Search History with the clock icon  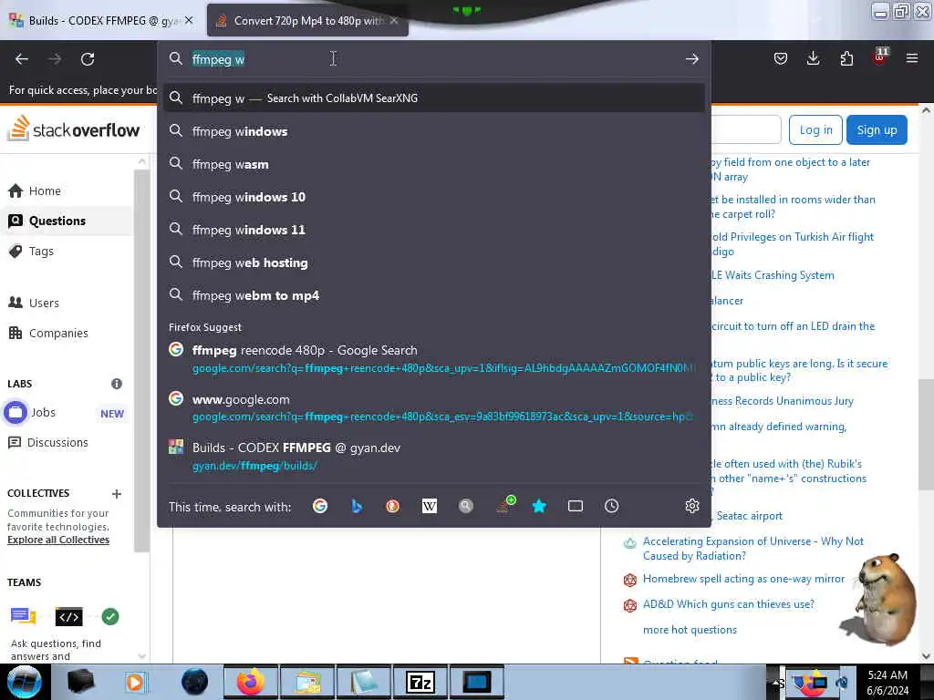612,506
